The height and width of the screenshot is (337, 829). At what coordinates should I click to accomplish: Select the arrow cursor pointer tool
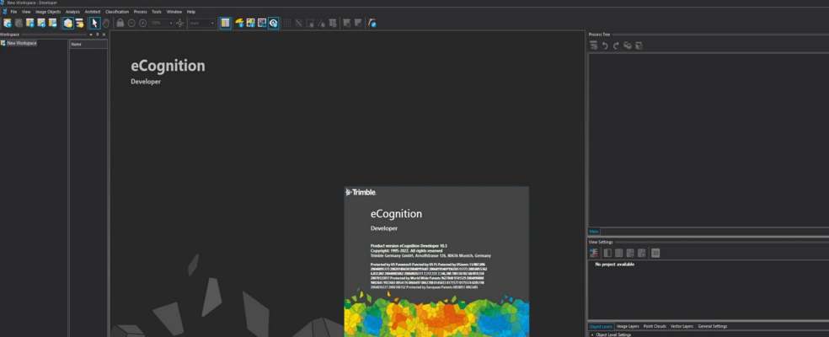pos(94,23)
